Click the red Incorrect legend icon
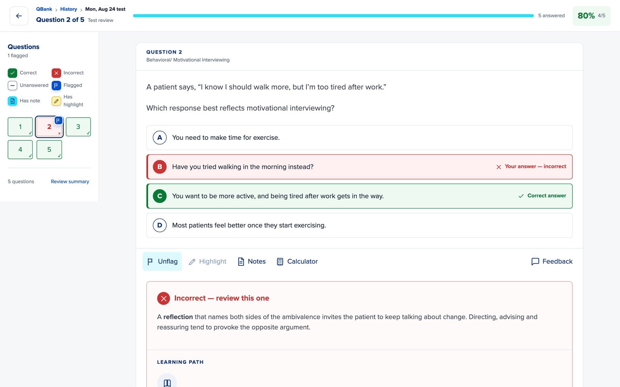620x387 pixels. click(x=56, y=73)
